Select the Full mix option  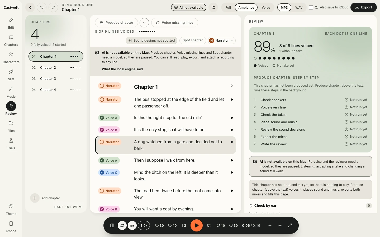coord(228,7)
